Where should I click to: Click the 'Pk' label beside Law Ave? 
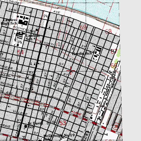coord(46,16)
